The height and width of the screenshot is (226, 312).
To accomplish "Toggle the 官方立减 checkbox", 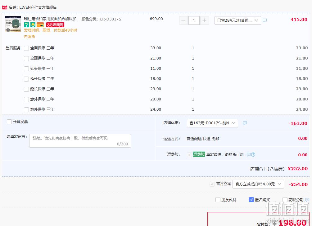I will point(212,184).
